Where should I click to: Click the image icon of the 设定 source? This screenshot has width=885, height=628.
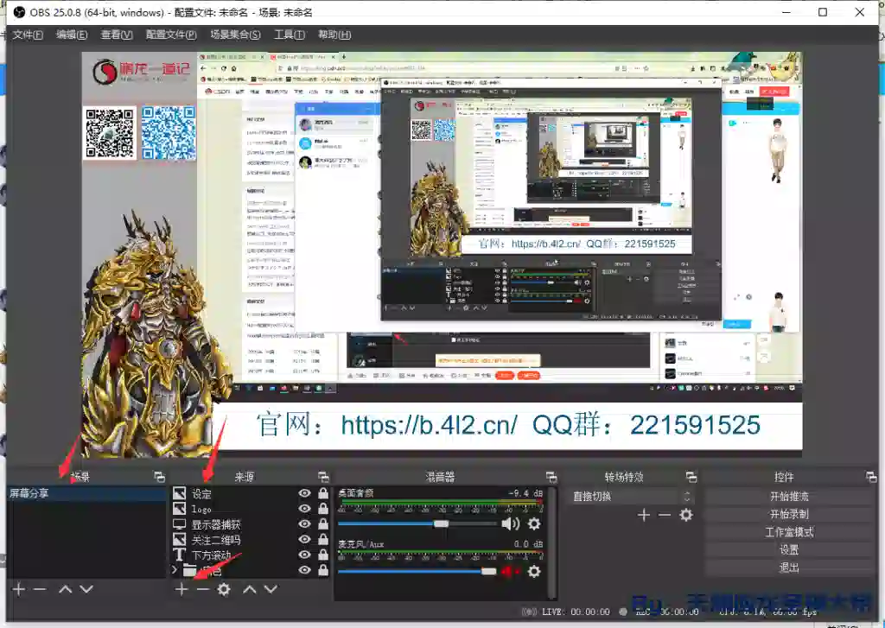coord(180,493)
